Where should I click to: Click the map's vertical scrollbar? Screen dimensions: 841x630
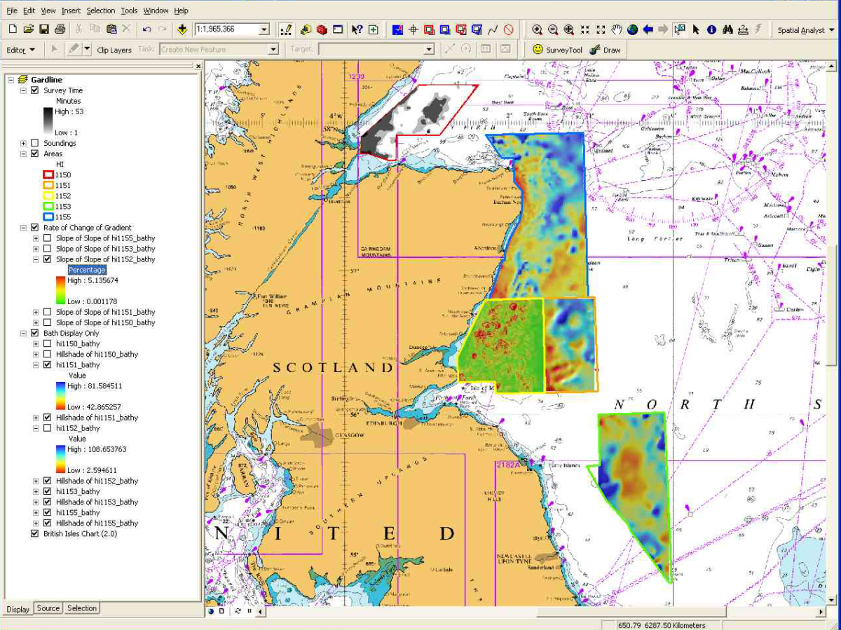[x=832, y=333]
